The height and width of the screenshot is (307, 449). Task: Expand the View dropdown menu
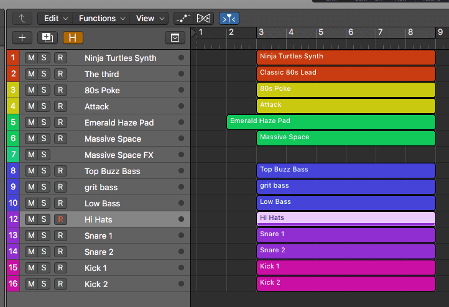(150, 19)
